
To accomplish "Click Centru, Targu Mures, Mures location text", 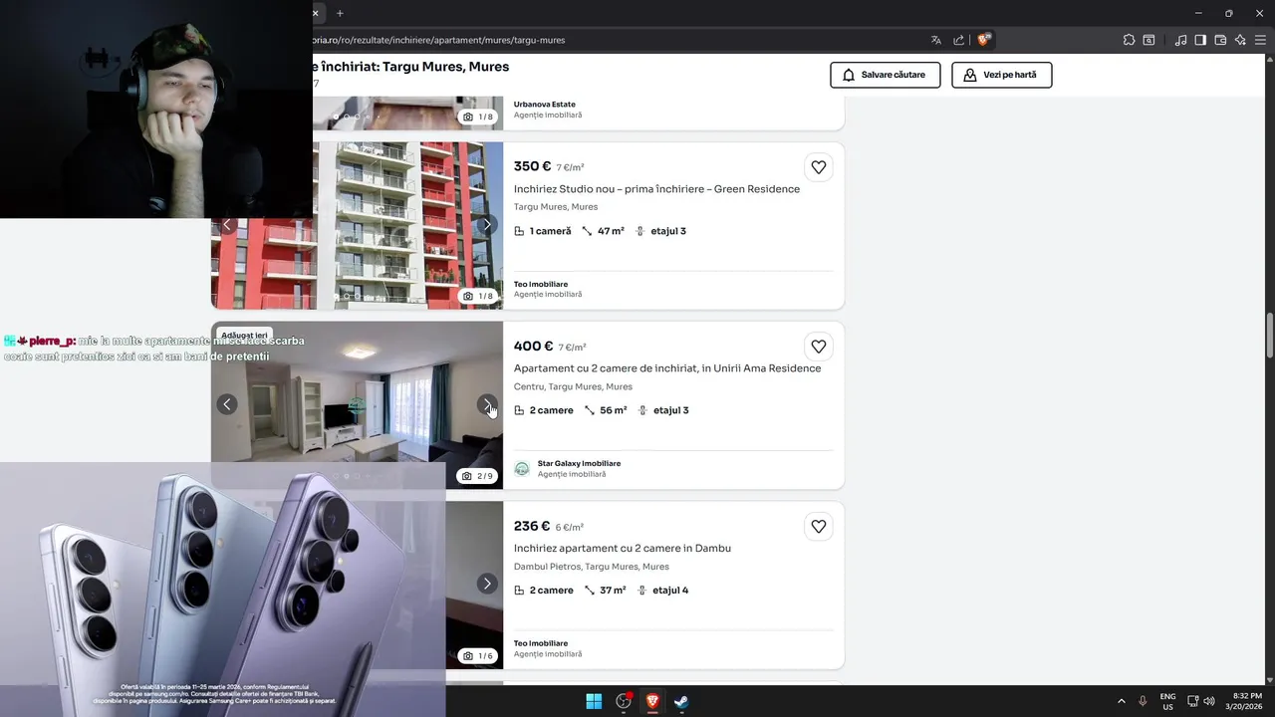I will (x=573, y=386).
